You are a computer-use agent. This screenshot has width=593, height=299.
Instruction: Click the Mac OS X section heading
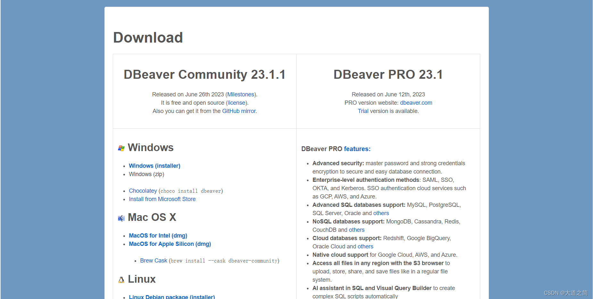152,217
